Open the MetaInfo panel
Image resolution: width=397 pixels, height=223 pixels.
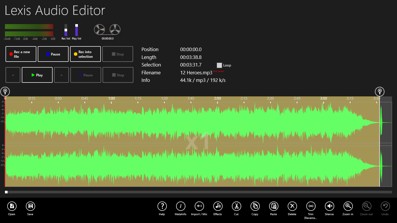pos(180,206)
